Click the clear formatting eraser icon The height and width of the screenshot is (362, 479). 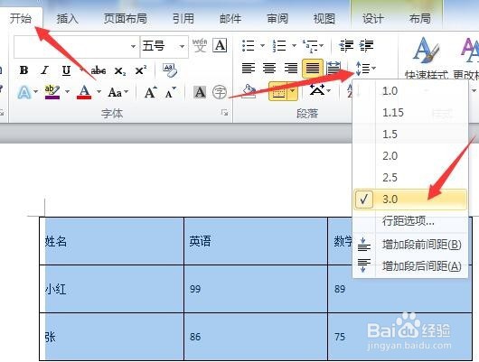pos(170,70)
